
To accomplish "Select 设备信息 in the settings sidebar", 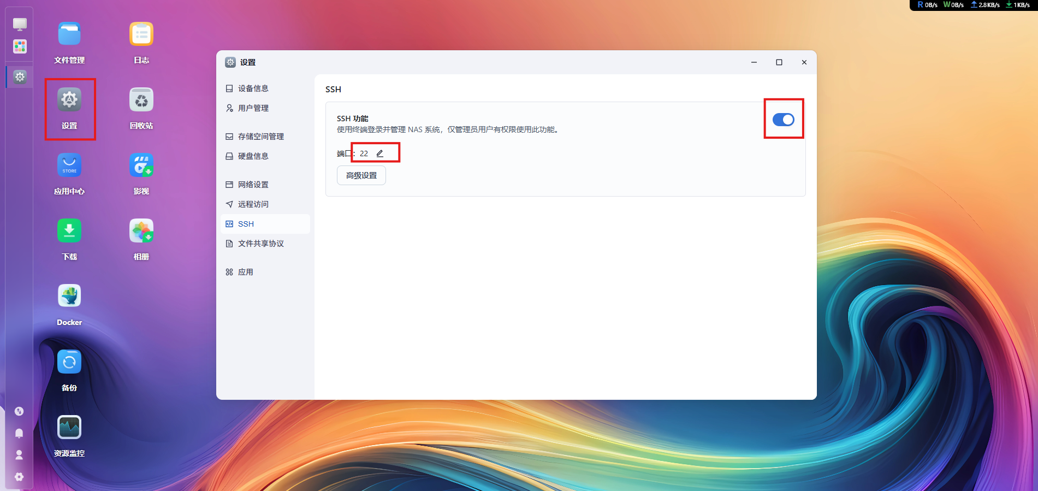I will coord(253,88).
